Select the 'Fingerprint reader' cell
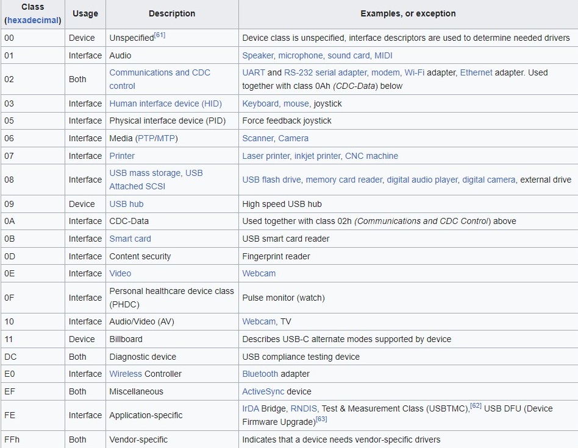 (x=408, y=256)
